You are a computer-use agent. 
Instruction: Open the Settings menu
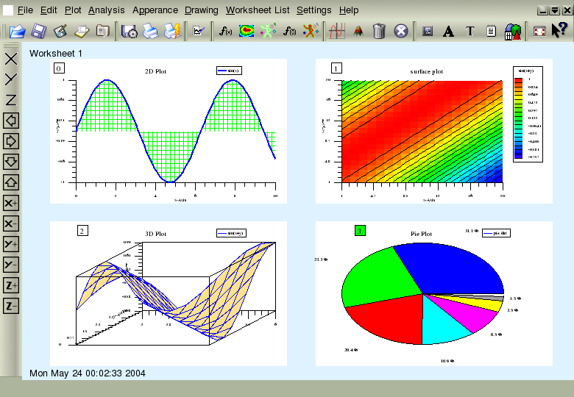[x=313, y=10]
